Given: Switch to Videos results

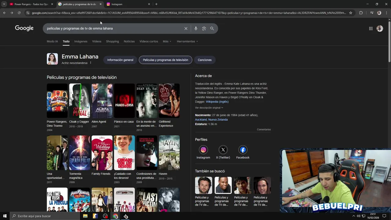Looking at the screenshot, I should [x=97, y=42].
